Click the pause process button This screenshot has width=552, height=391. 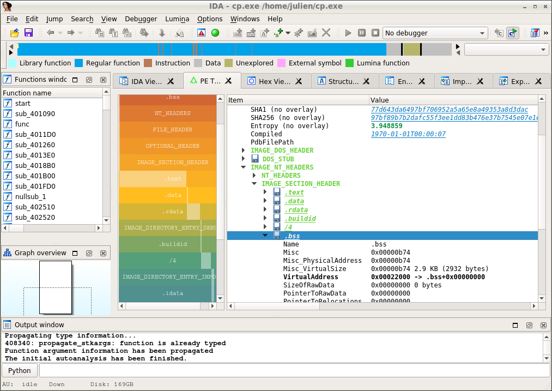361,33
